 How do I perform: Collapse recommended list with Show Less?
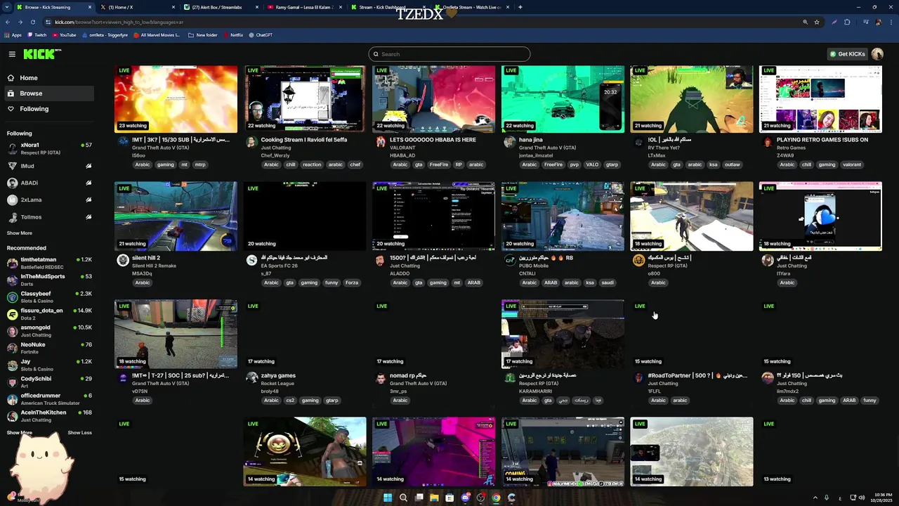[x=79, y=432]
